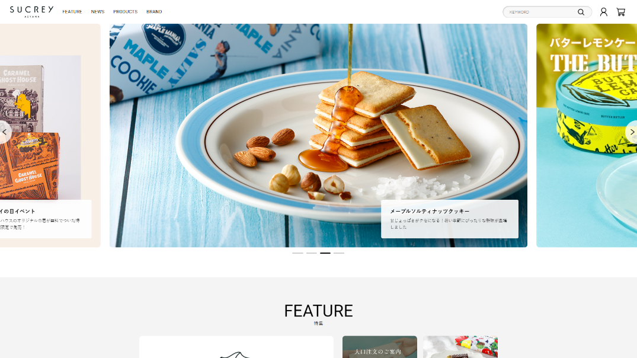Open the PRODUCTS menu
The height and width of the screenshot is (358, 637).
[x=125, y=12]
